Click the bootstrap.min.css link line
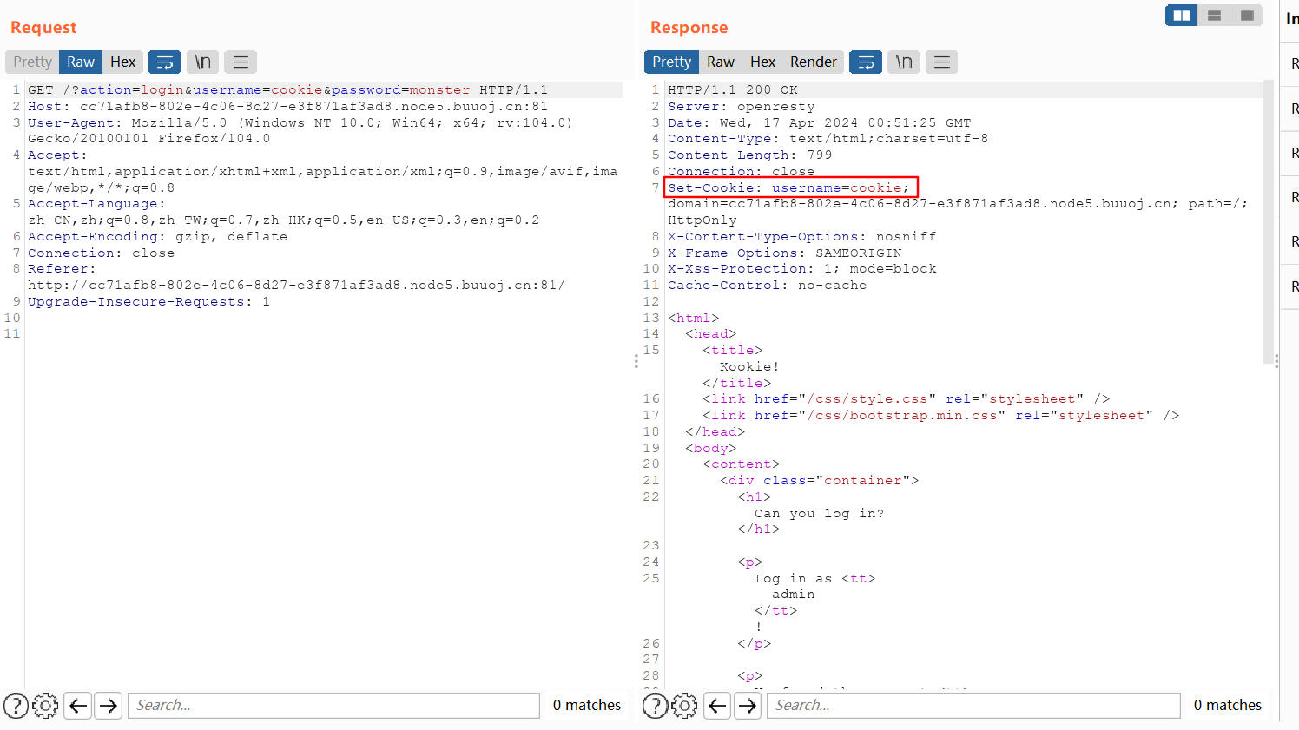Viewport: 1299px width, 730px height. click(x=940, y=415)
